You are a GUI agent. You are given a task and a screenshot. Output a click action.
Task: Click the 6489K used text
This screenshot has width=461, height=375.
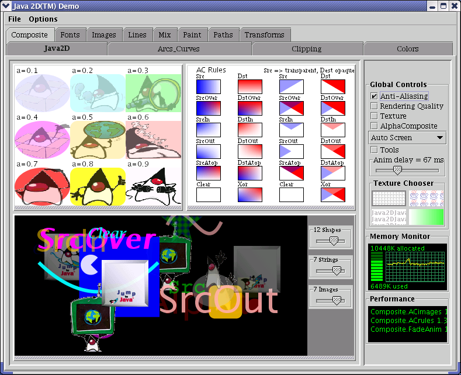tap(389, 286)
